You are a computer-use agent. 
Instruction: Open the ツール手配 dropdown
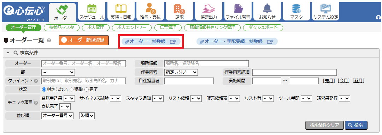(x=306, y=98)
